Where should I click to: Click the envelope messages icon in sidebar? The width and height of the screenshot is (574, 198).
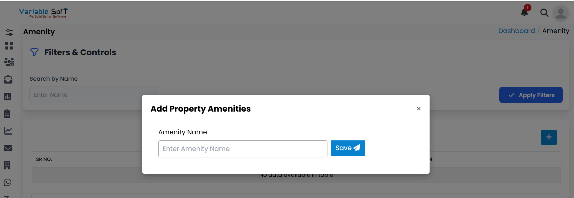8,148
